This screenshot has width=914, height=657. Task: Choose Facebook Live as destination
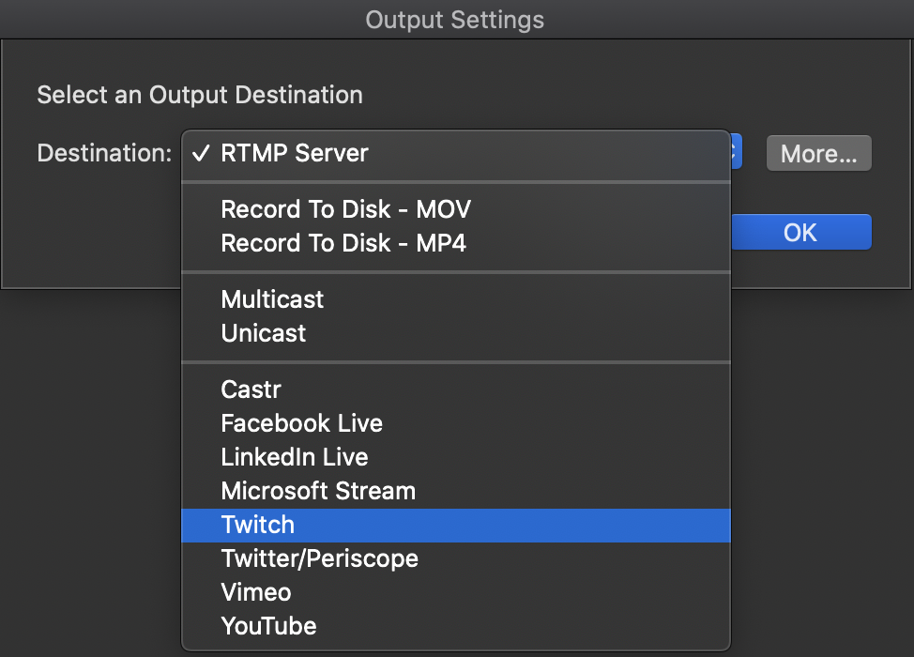coord(301,423)
